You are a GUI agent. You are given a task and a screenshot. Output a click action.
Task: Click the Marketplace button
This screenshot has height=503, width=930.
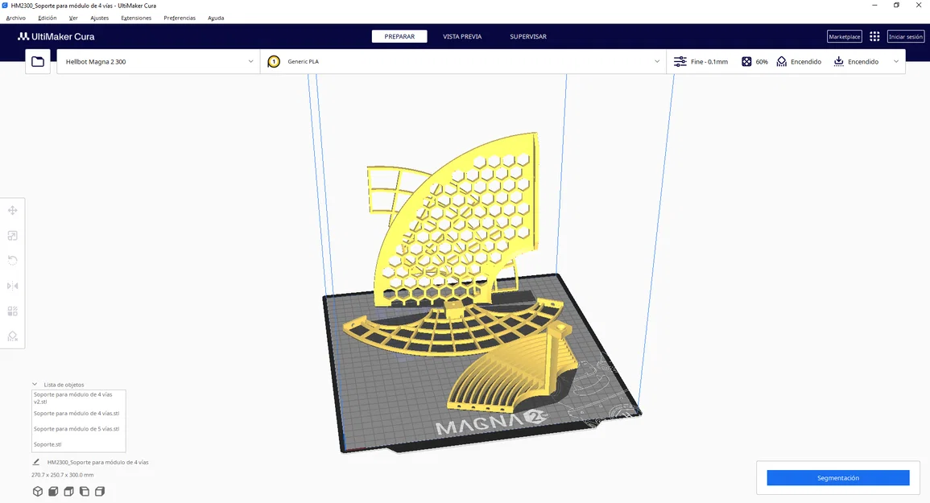click(x=845, y=37)
